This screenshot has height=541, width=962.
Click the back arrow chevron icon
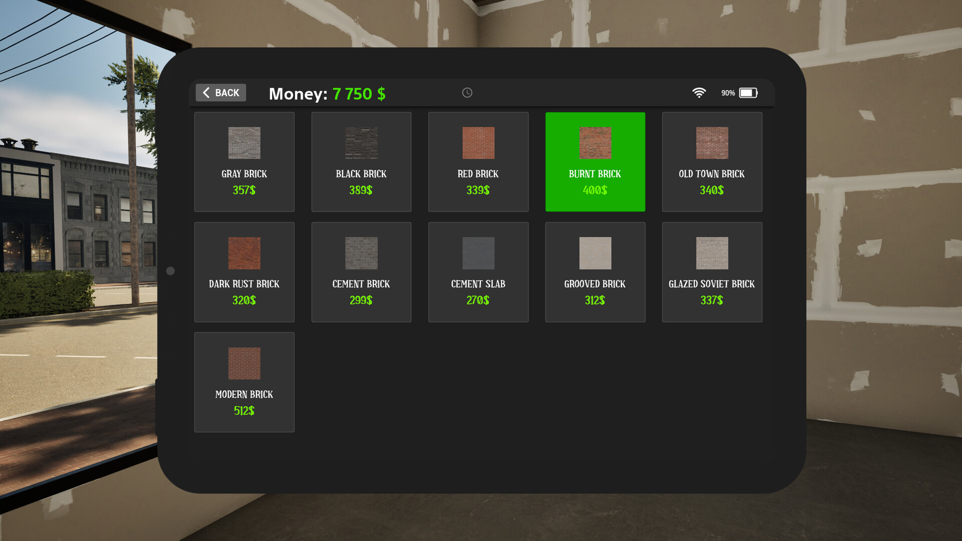pyautogui.click(x=205, y=93)
